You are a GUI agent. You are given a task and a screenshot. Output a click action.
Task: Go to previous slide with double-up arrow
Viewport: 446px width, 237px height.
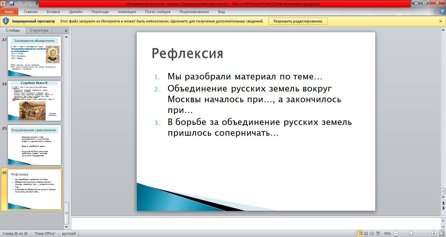coord(443,203)
